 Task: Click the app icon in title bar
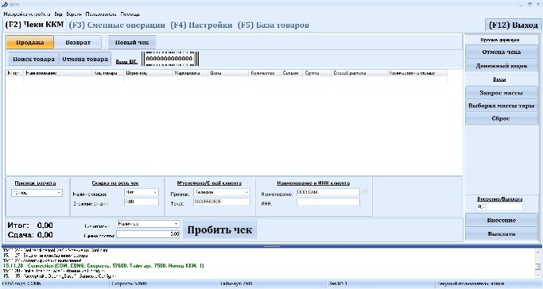click(x=5, y=5)
